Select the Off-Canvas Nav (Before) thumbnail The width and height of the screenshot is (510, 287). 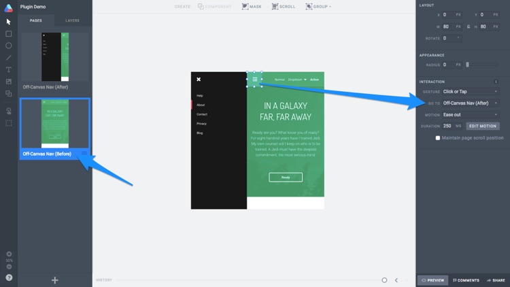click(55, 124)
